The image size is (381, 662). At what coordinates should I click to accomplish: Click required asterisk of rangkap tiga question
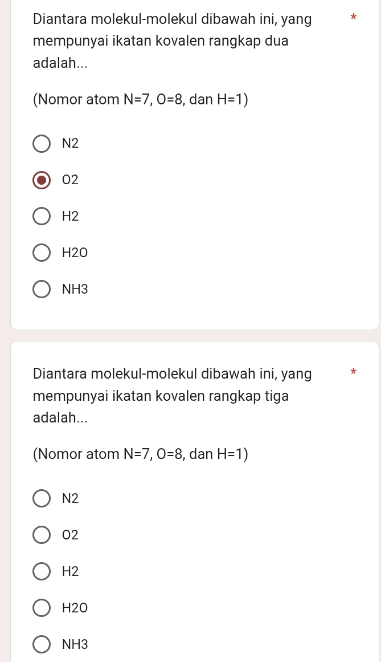pos(354,372)
